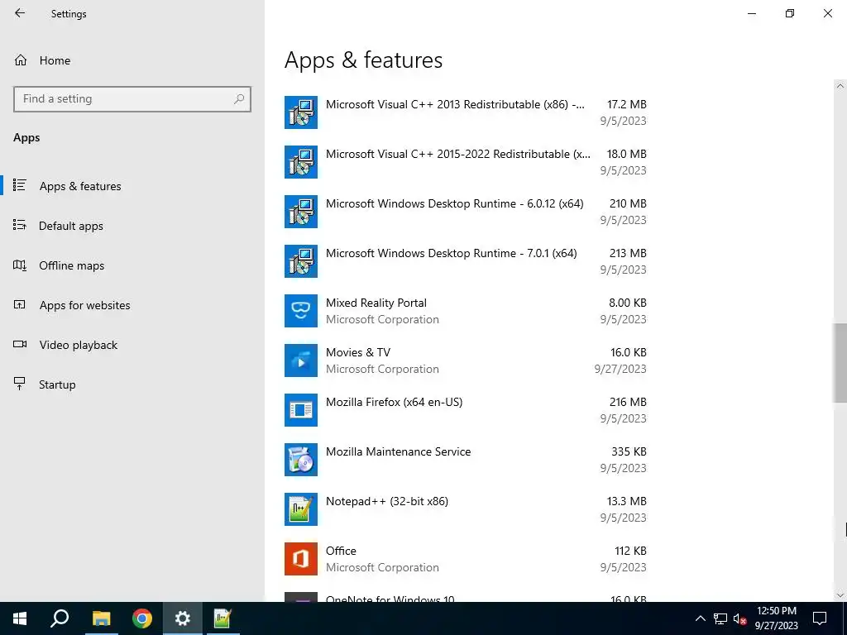Click the Visual C++ 2015-2022 Redistributable icon

301,162
